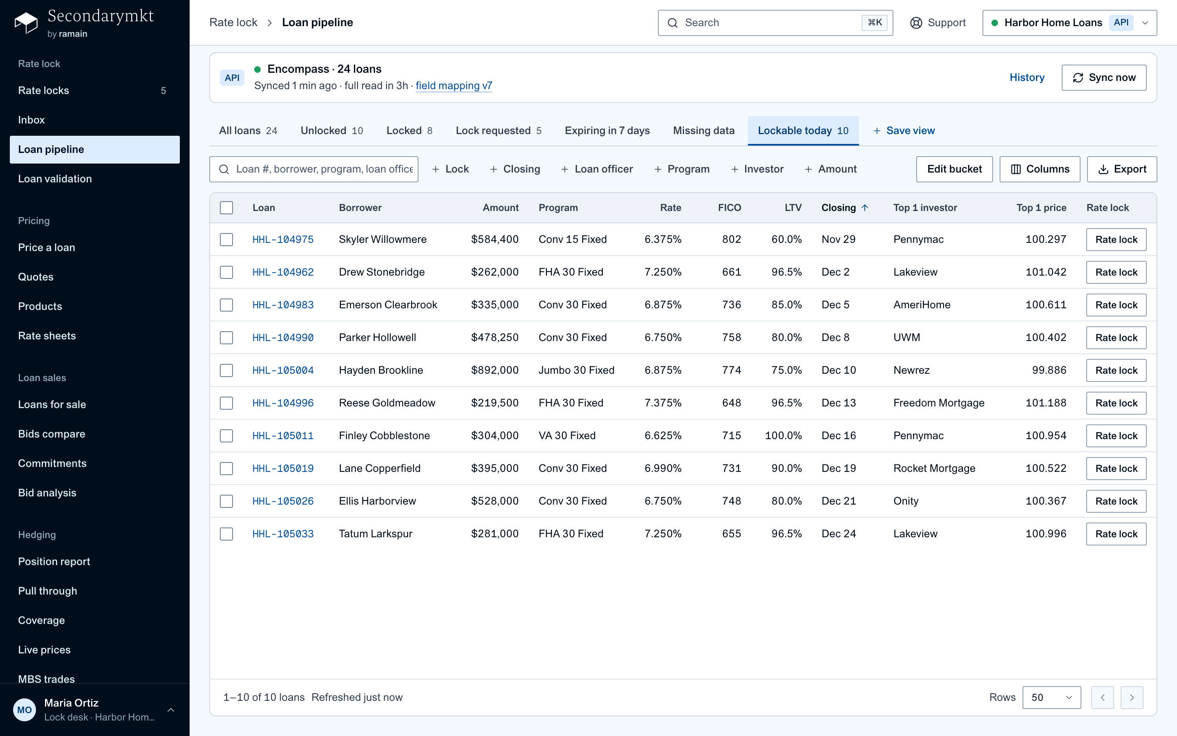This screenshot has width=1177, height=736.
Task: Expand the Maria Ortiz user menu chevron
Action: point(171,710)
